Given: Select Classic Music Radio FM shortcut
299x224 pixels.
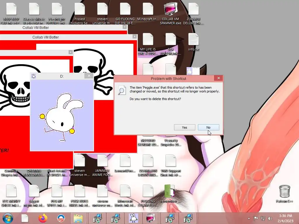Looking at the screenshot, I should (34, 13).
